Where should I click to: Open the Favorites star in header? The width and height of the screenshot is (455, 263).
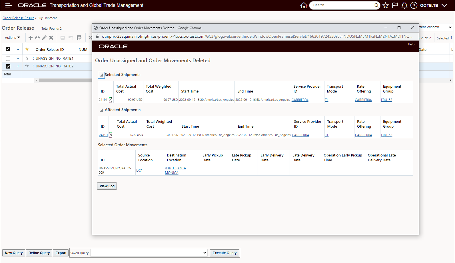(386, 5)
